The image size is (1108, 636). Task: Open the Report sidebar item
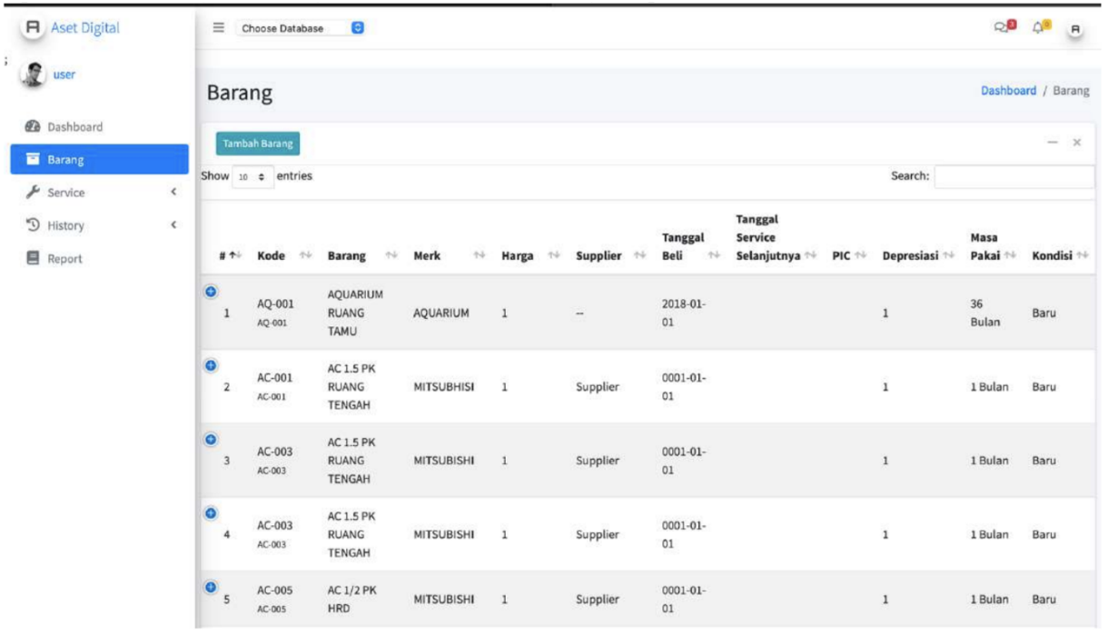pyautogui.click(x=64, y=259)
